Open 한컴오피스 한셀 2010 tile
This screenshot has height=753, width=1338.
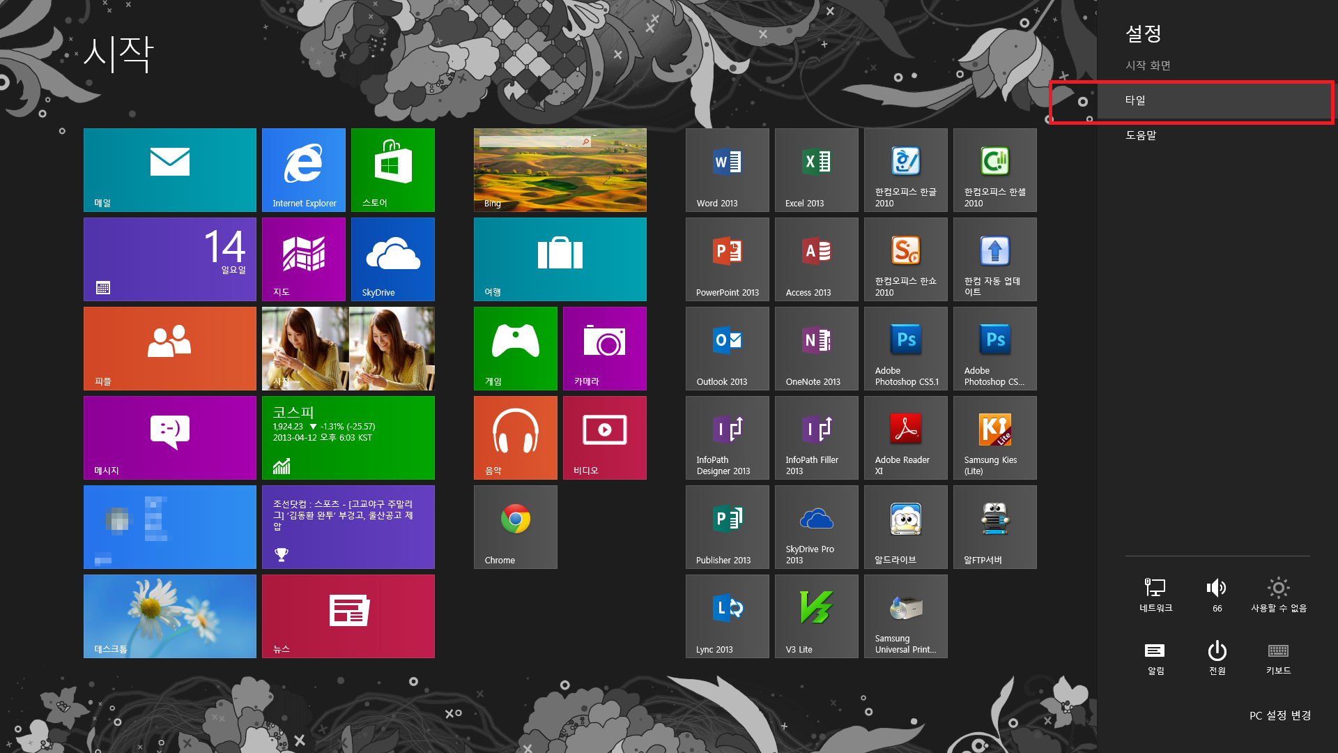(x=995, y=170)
